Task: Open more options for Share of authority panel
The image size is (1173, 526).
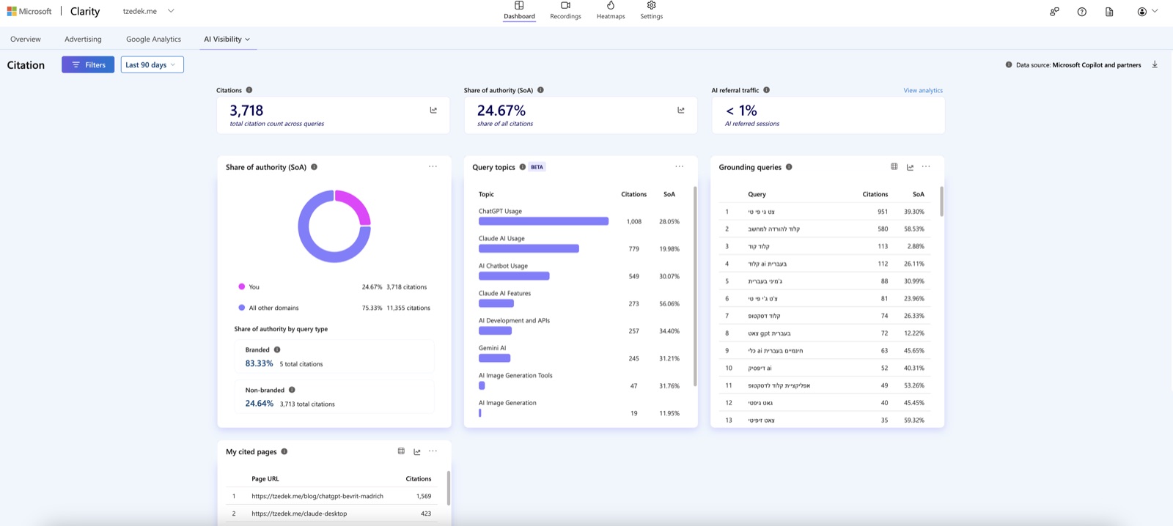Action: click(x=433, y=166)
